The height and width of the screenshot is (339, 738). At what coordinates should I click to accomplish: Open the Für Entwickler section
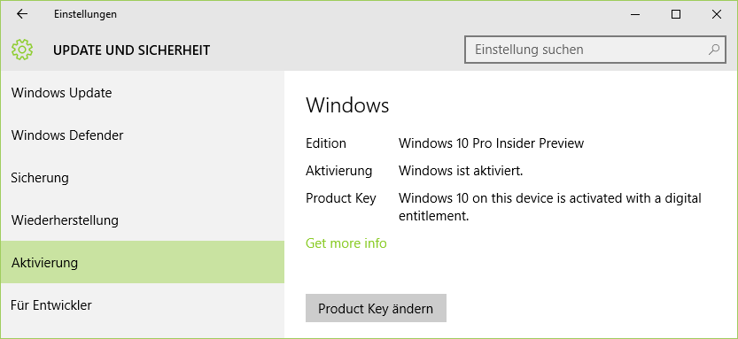point(143,305)
